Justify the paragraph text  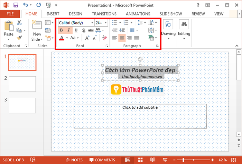(137, 38)
